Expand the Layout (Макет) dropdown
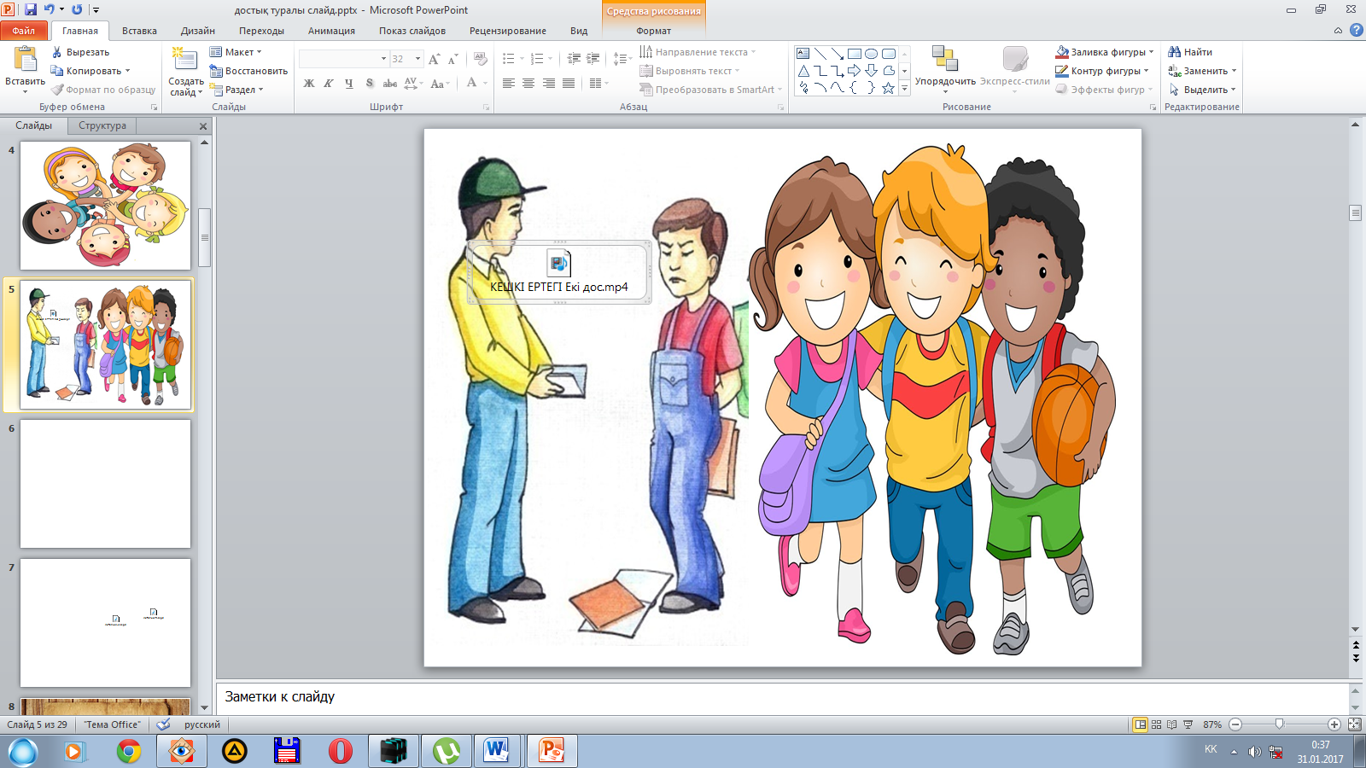This screenshot has width=1366, height=768. coord(260,52)
